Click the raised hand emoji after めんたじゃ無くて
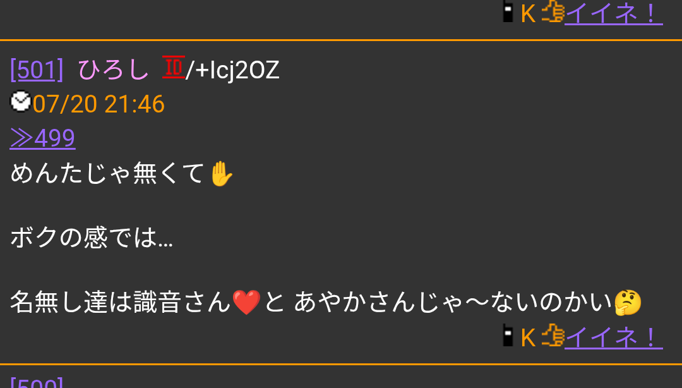The width and height of the screenshot is (682, 388). 221,174
